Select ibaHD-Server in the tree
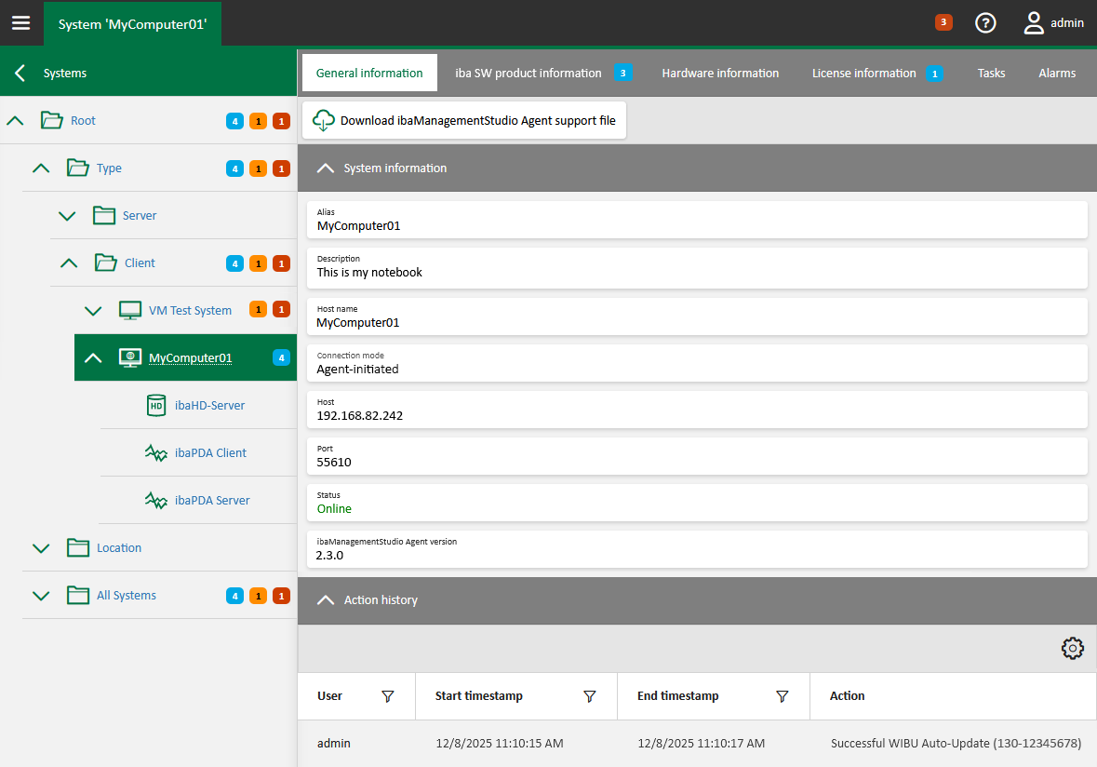The width and height of the screenshot is (1097, 767). (209, 406)
